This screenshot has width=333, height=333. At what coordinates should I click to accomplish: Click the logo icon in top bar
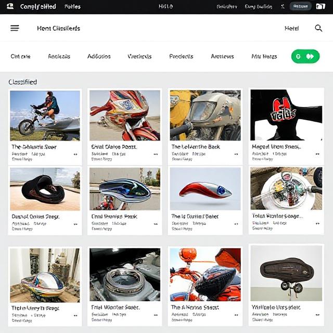click(10, 6)
